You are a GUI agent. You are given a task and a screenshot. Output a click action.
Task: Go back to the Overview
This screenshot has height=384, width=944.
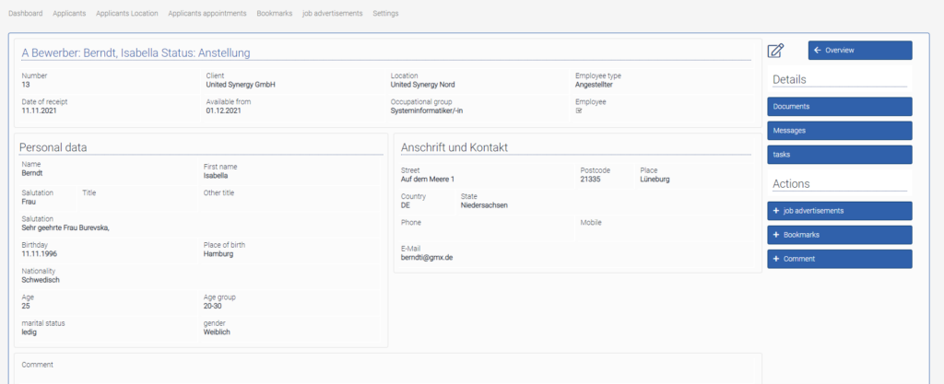click(x=859, y=50)
